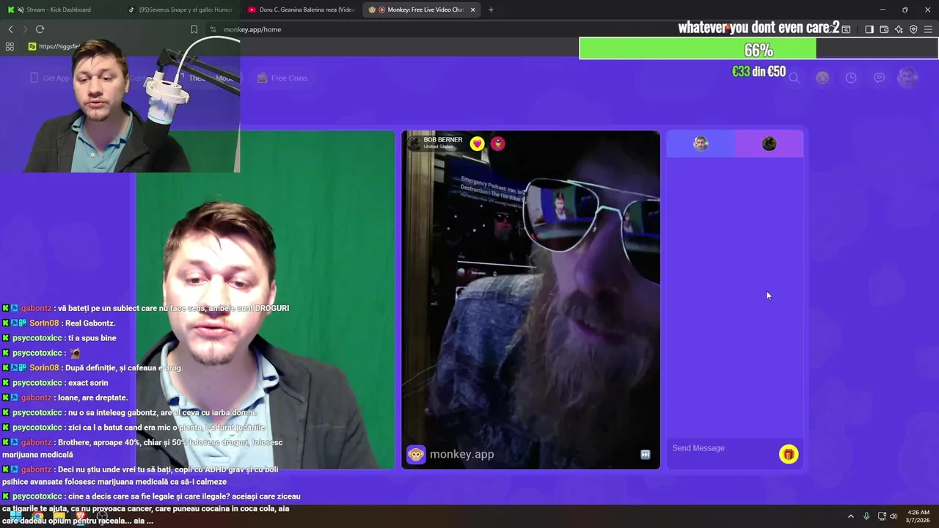The width and height of the screenshot is (939, 528).
Task: Open the tab search icon in the toolbar
Action: [x=846, y=29]
